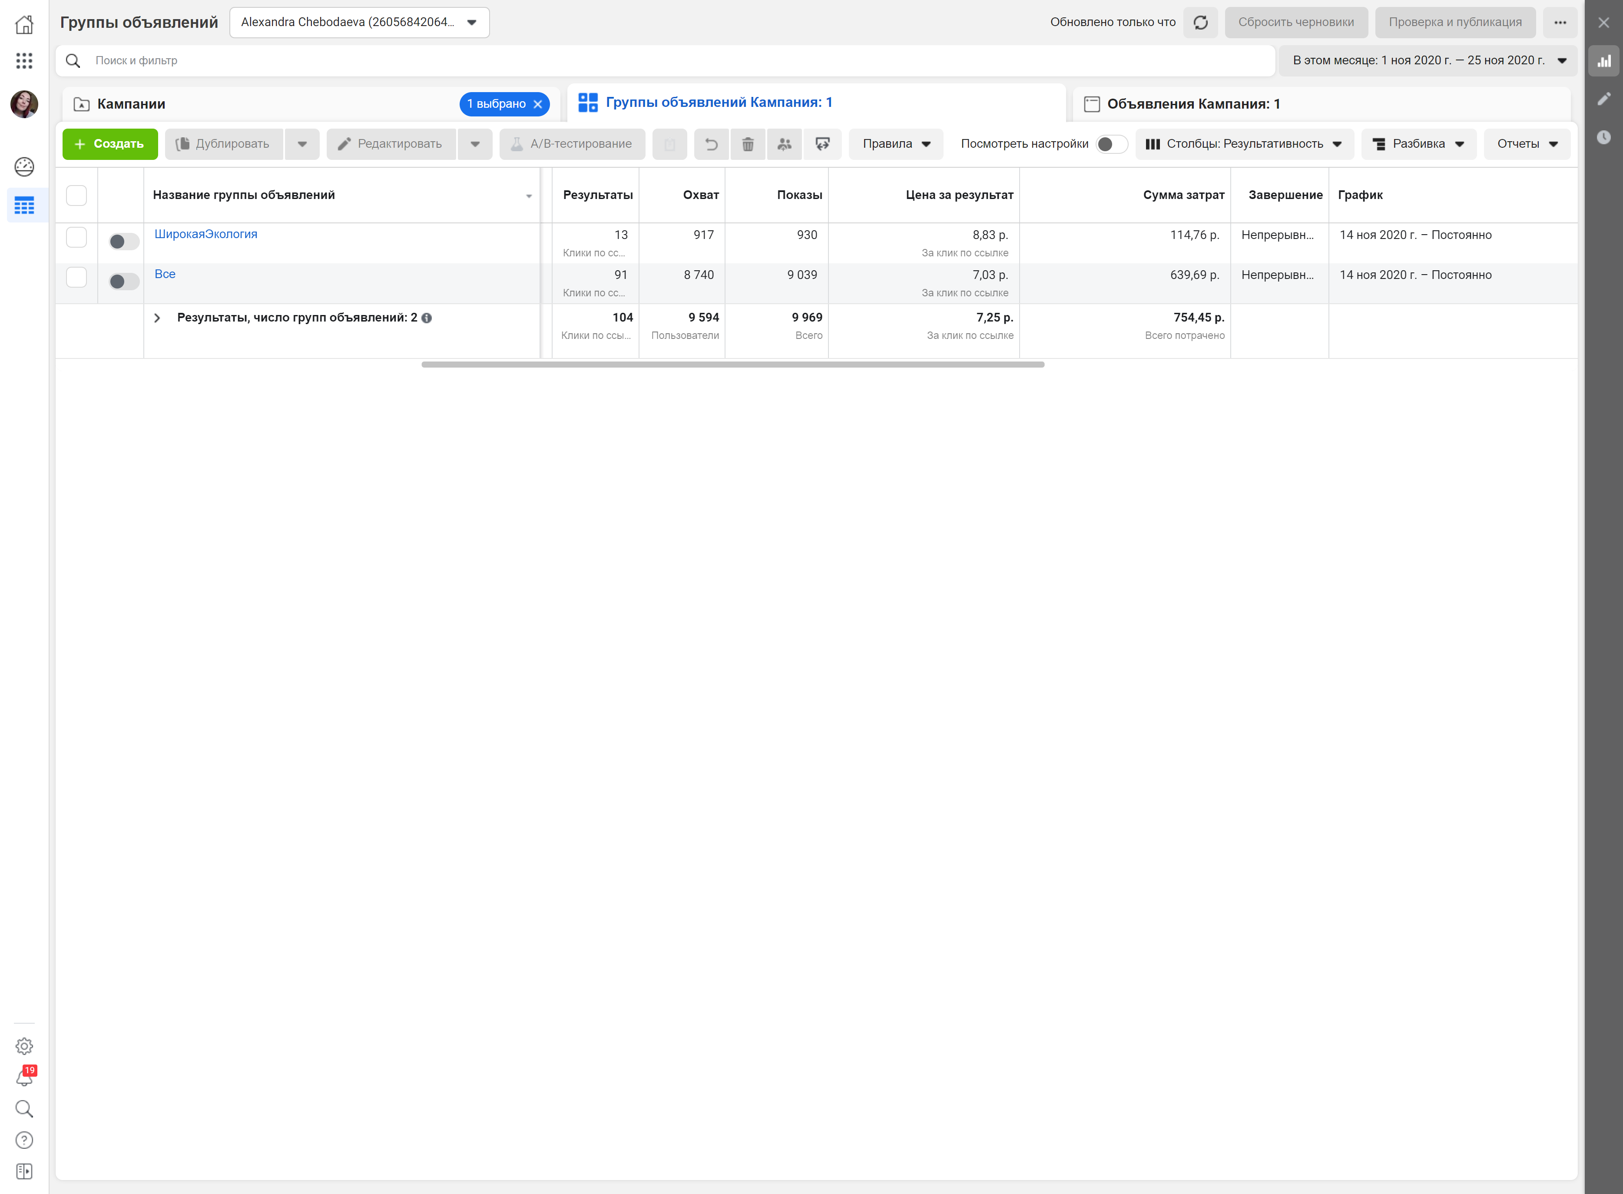Viewport: 1623px width, 1194px height.
Task: Expand the date range dropdown
Action: [x=1428, y=61]
